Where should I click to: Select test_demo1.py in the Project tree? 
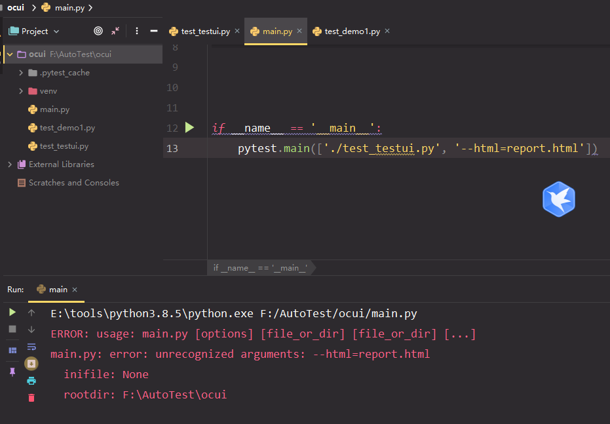click(x=64, y=127)
